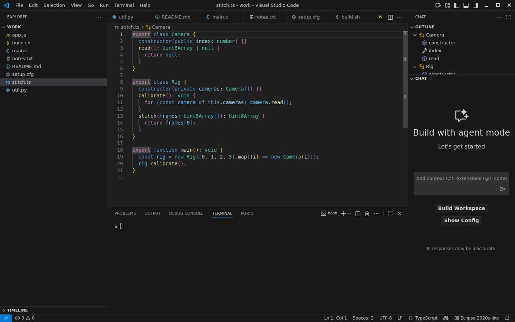Focus the chat input field

[x=461, y=178]
